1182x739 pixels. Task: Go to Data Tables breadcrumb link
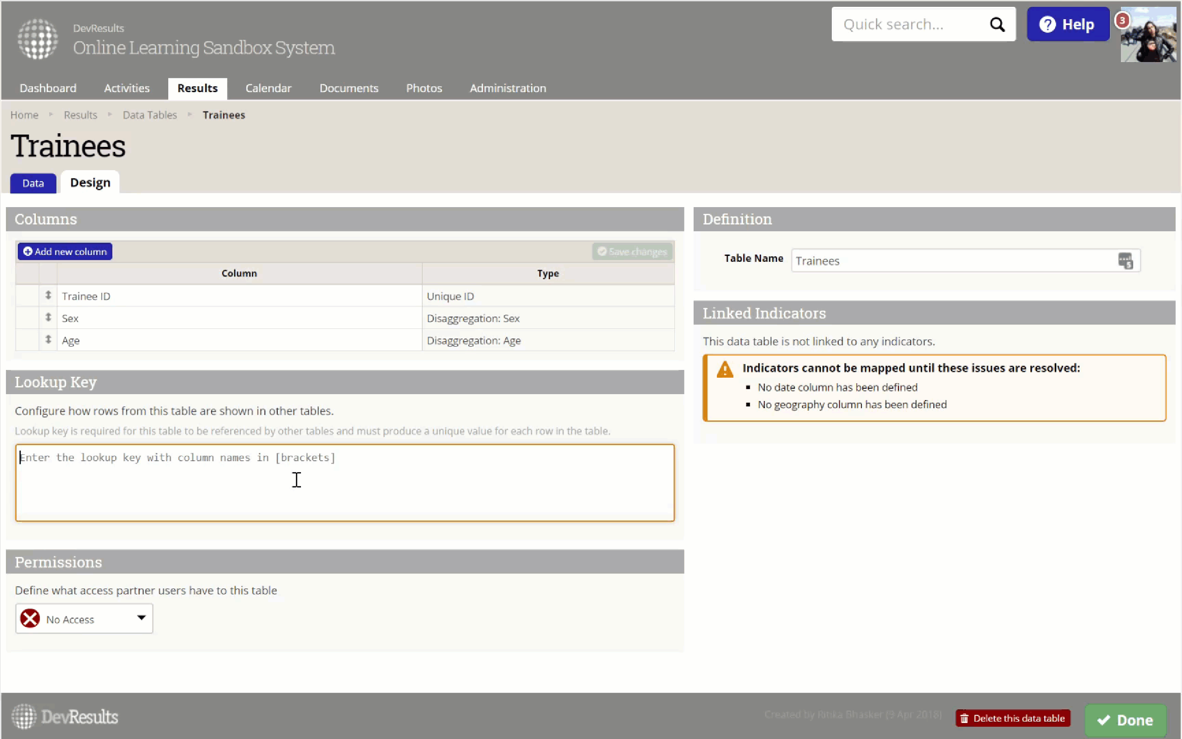[150, 115]
